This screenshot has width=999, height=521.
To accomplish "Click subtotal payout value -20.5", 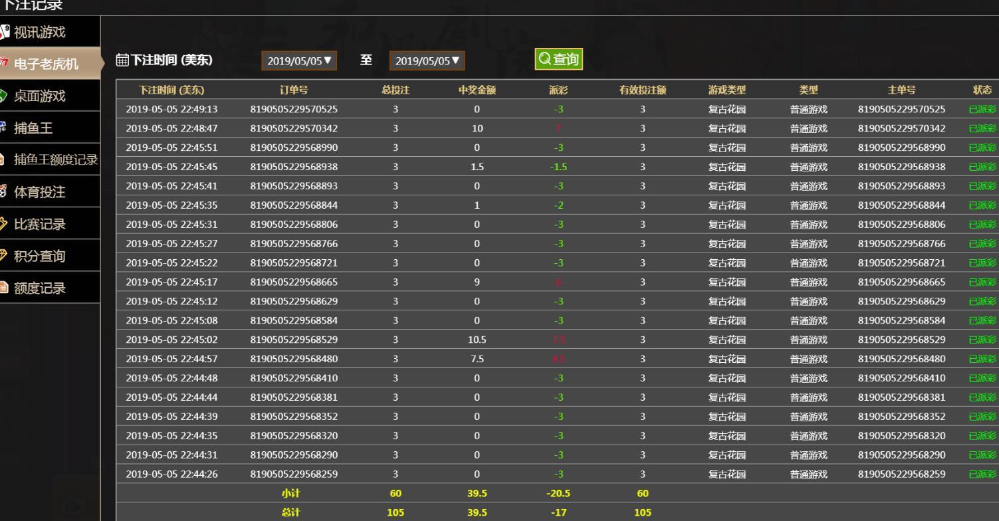I will 558,494.
